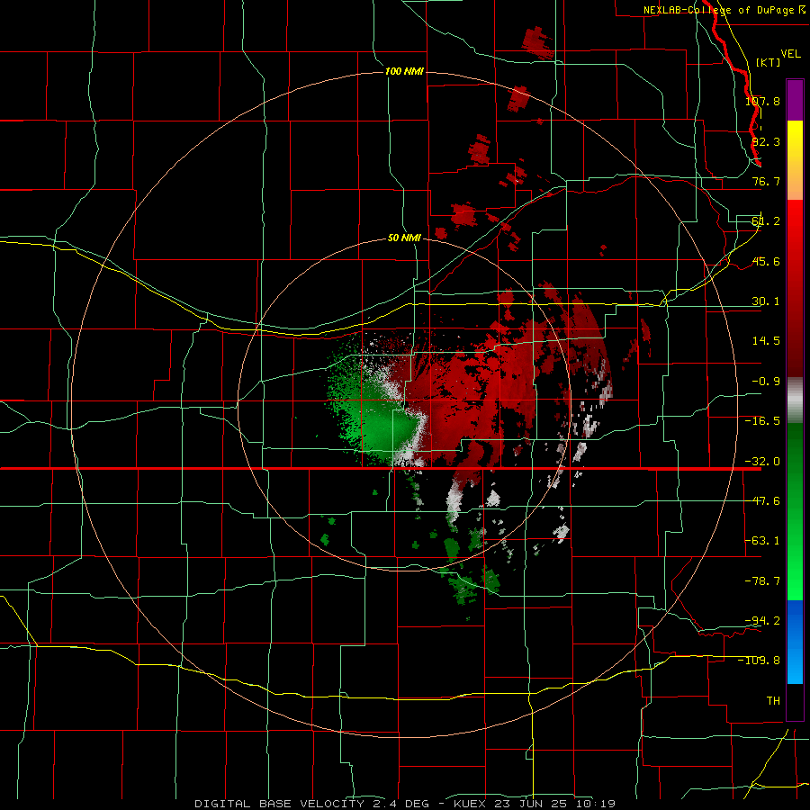This screenshot has width=810, height=810.
Task: Click the -94.2 velocity scale value
Action: 762,620
